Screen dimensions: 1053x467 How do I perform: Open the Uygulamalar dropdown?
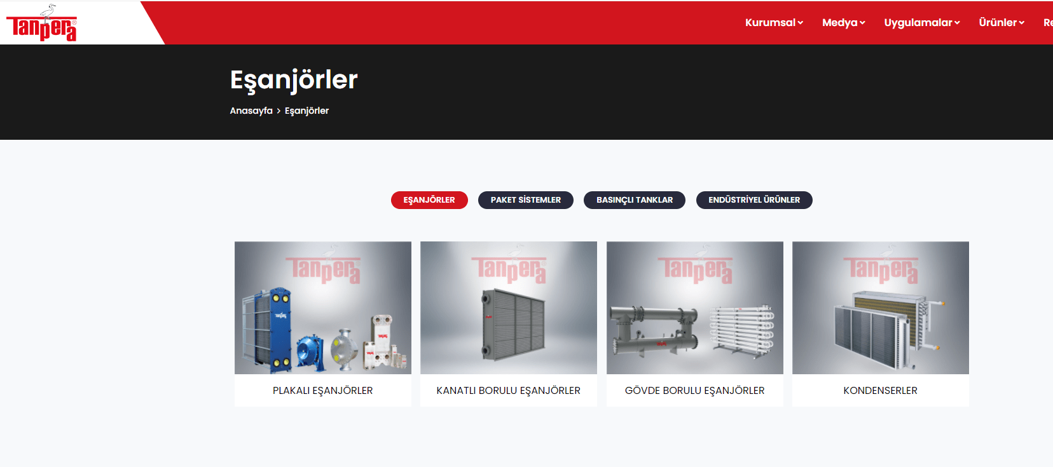[x=921, y=23]
